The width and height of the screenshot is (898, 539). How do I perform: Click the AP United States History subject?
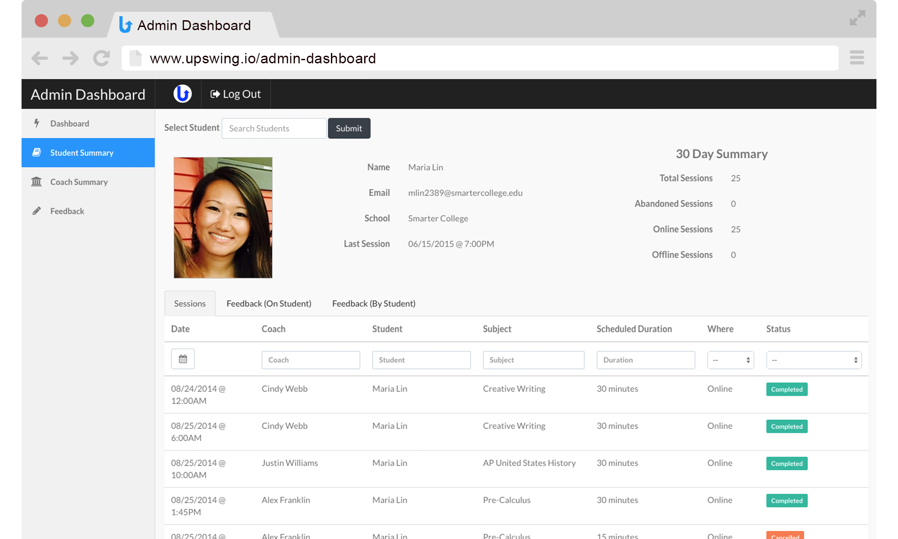[529, 463]
